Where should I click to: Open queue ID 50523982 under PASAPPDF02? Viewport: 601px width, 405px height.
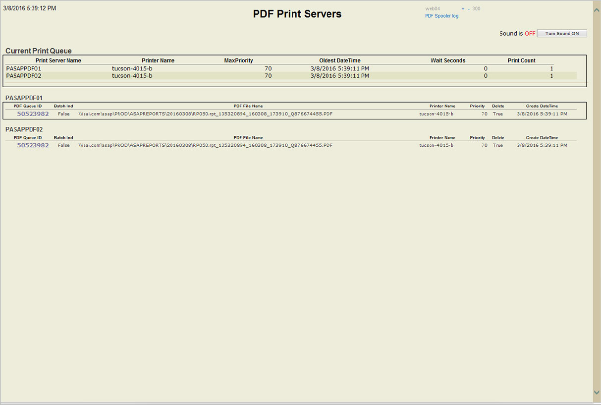pos(33,145)
